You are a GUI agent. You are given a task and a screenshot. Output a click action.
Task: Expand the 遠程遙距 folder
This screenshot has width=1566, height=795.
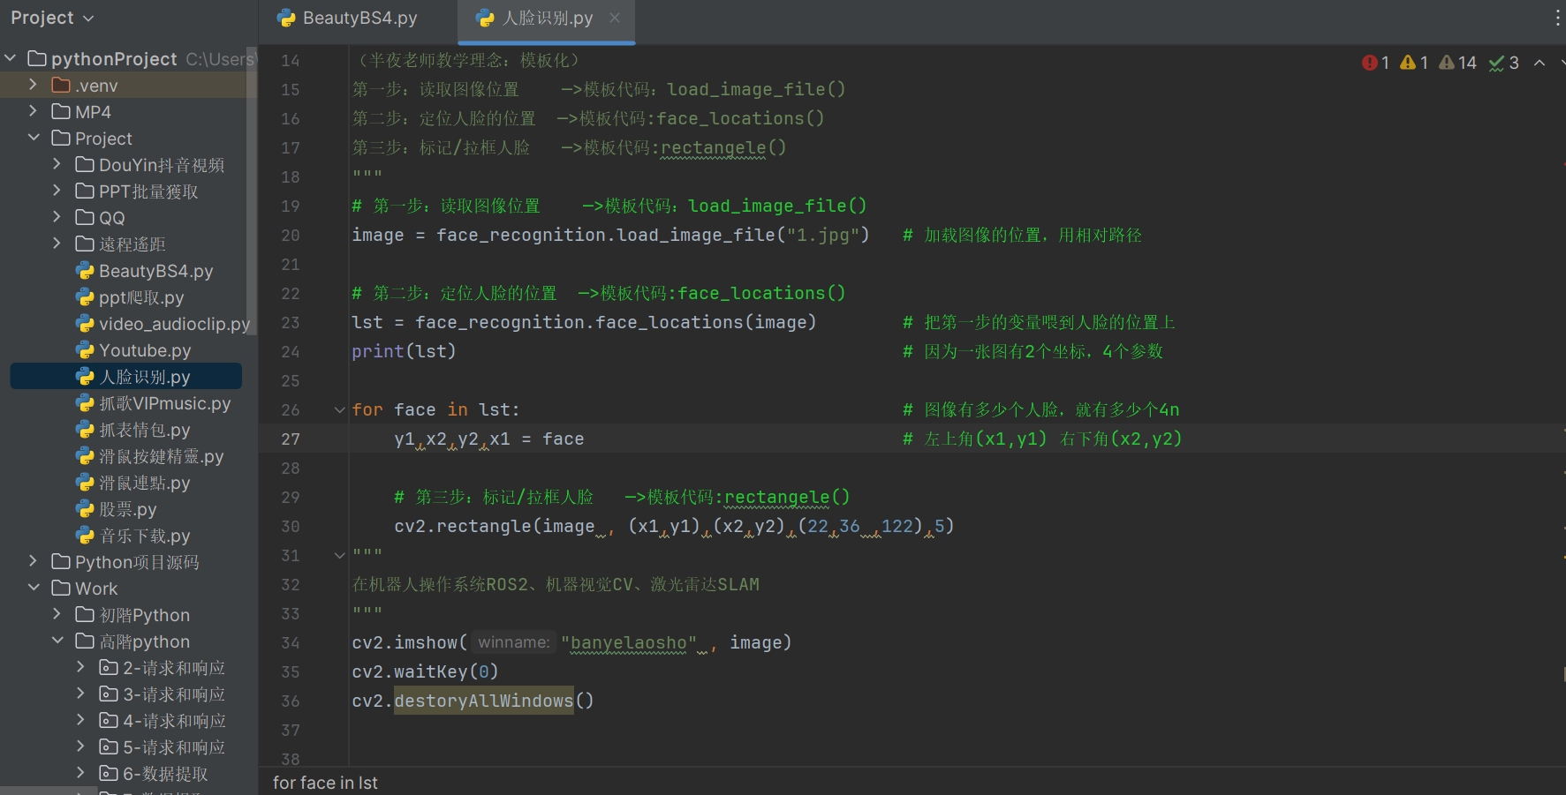click(x=57, y=244)
